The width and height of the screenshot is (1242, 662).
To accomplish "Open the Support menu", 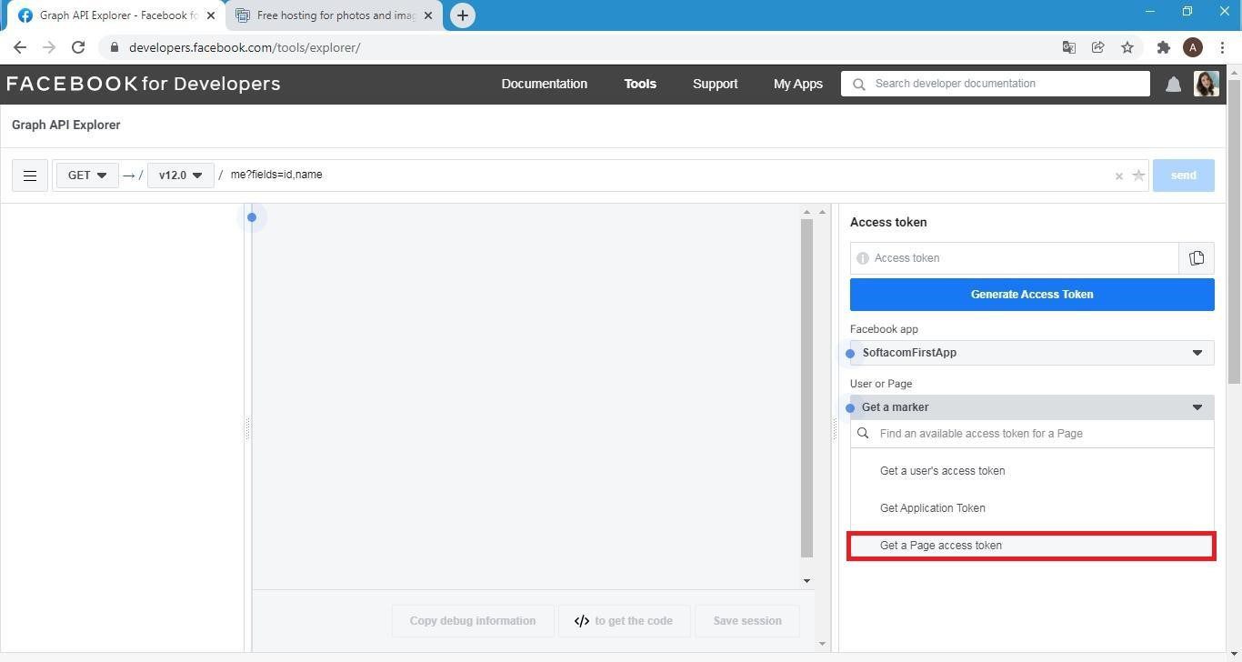I will coord(716,84).
